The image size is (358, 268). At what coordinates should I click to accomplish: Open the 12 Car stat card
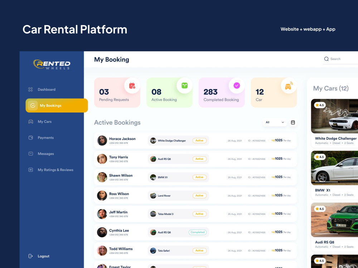(x=274, y=93)
